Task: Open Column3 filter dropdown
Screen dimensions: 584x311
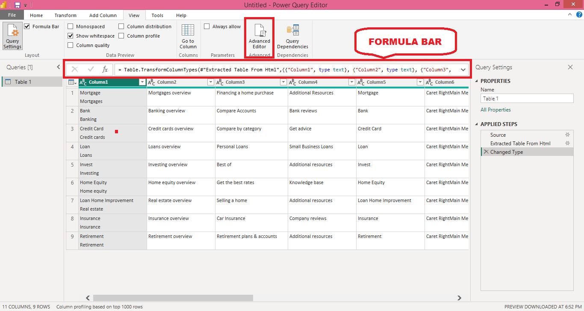Action: [x=283, y=82]
